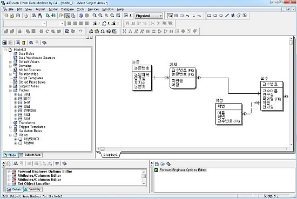This screenshot has width=297, height=199.
Task: Select the 학생및학과 view in the tree
Action: [31, 139]
